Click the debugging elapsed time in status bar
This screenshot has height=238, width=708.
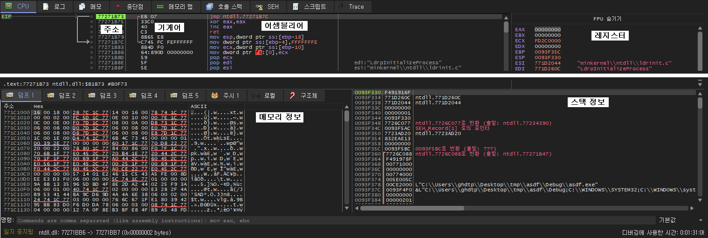[663, 232]
